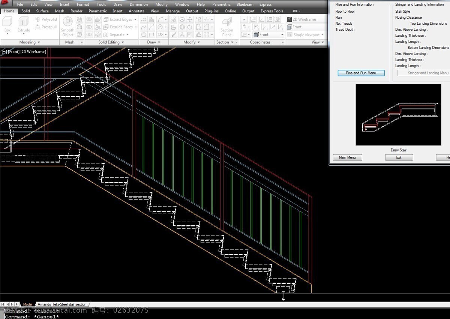The width and height of the screenshot is (450, 319).
Task: Open the Box dropdown arrow
Action: pos(7,34)
